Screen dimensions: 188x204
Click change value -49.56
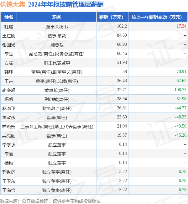tap(181, 126)
